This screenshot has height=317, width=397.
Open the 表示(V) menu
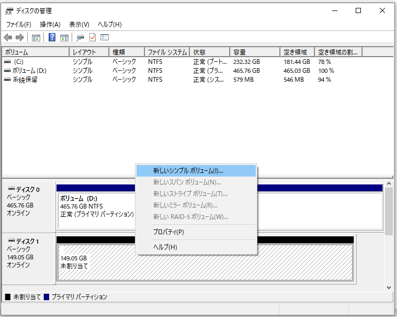click(79, 25)
